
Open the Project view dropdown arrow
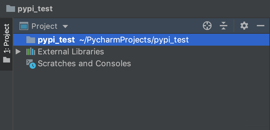[x=65, y=26]
